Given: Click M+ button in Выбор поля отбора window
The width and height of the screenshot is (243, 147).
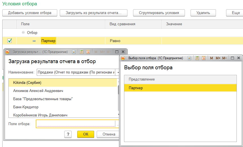Looking at the screenshot, I should (x=218, y=58).
